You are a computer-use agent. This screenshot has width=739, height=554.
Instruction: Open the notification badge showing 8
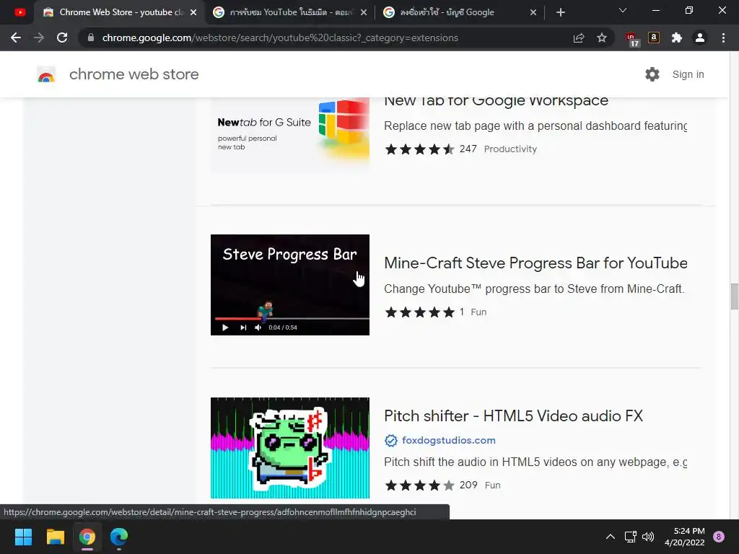719,537
